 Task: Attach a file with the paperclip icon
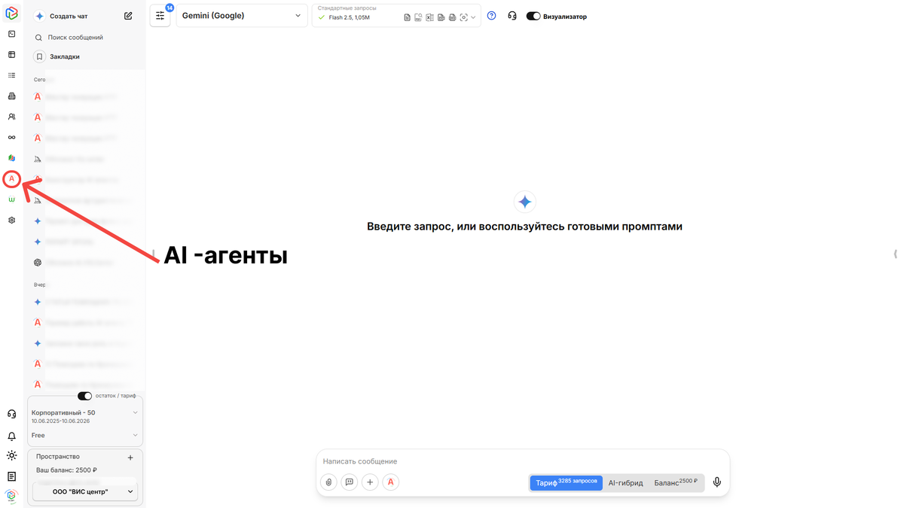coord(328,482)
